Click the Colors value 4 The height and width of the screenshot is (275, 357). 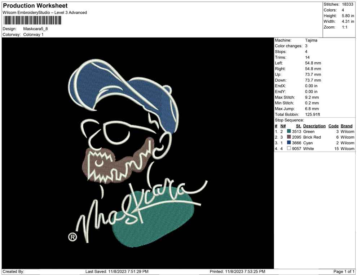coord(343,10)
